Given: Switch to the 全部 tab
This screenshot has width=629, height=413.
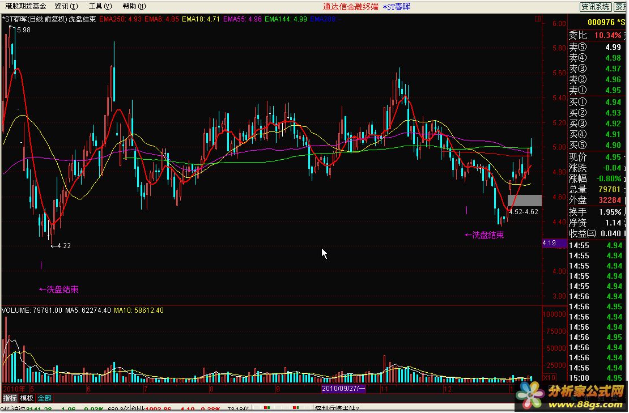Looking at the screenshot, I should [45, 398].
